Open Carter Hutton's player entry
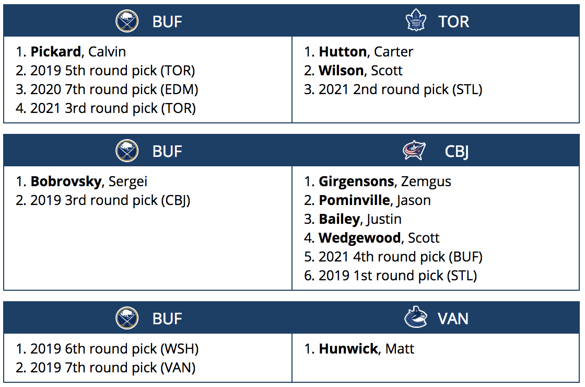585x387 pixels. coord(366,52)
